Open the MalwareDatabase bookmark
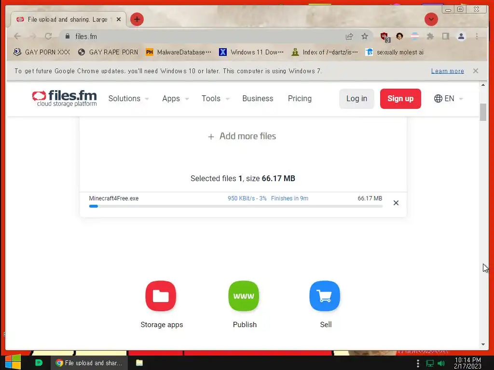This screenshot has height=370, width=494. click(178, 52)
